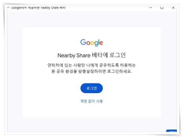Close the Nearby Share window
The image size is (184, 139).
point(173,8)
